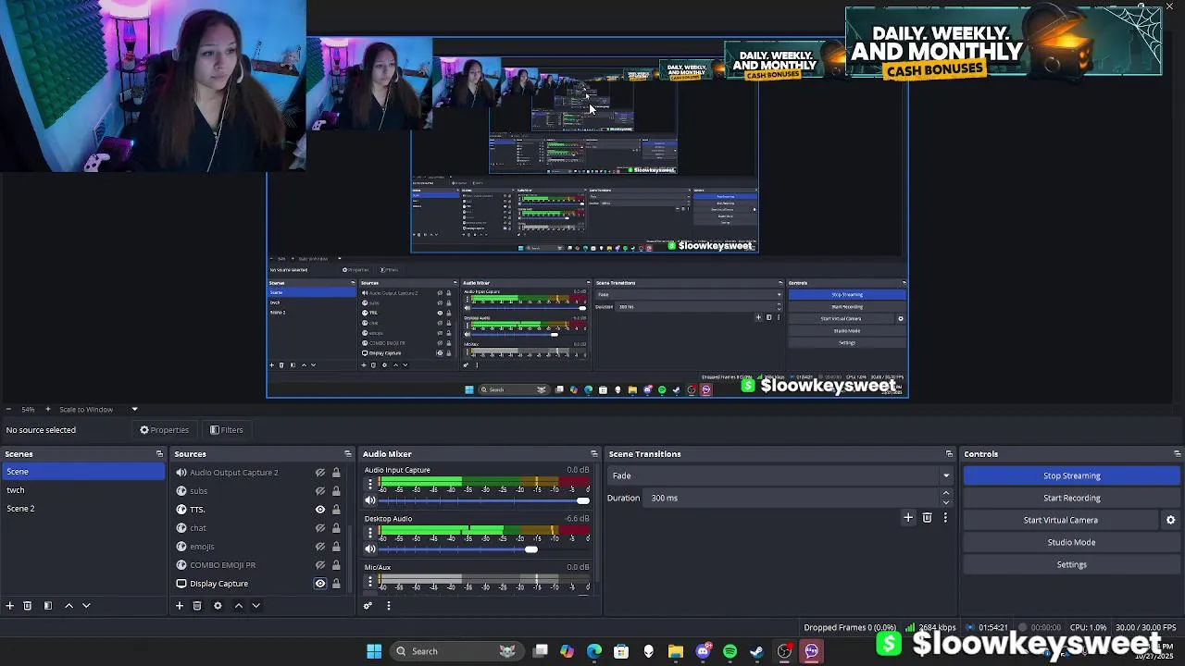Open Desktop Audio three-dot options

[370, 534]
